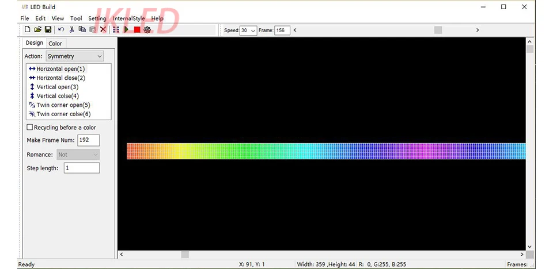Open the Speed dropdown showing 30
The width and height of the screenshot is (553, 269).
click(x=248, y=30)
